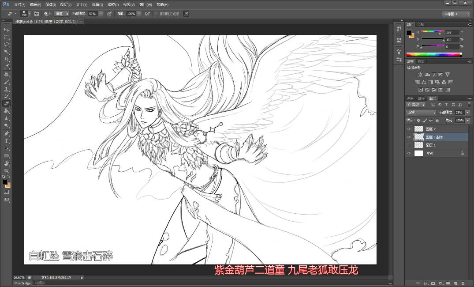Click the H value input field

coord(452,32)
